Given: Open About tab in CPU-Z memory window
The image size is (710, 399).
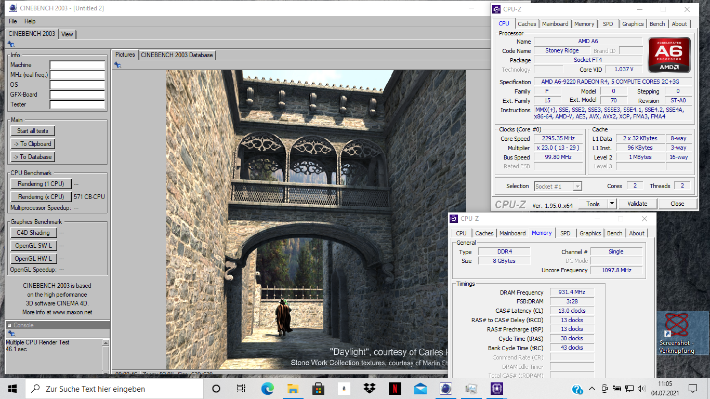Looking at the screenshot, I should pyautogui.click(x=637, y=233).
